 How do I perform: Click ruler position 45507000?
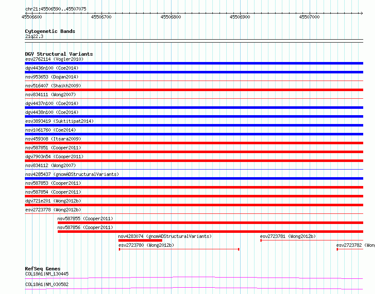click(309, 17)
